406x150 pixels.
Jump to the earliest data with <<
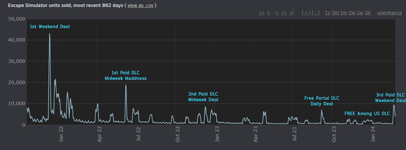(x=261, y=13)
